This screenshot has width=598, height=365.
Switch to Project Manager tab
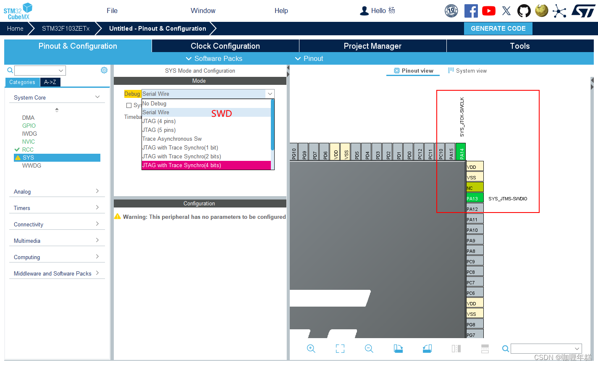click(x=372, y=46)
